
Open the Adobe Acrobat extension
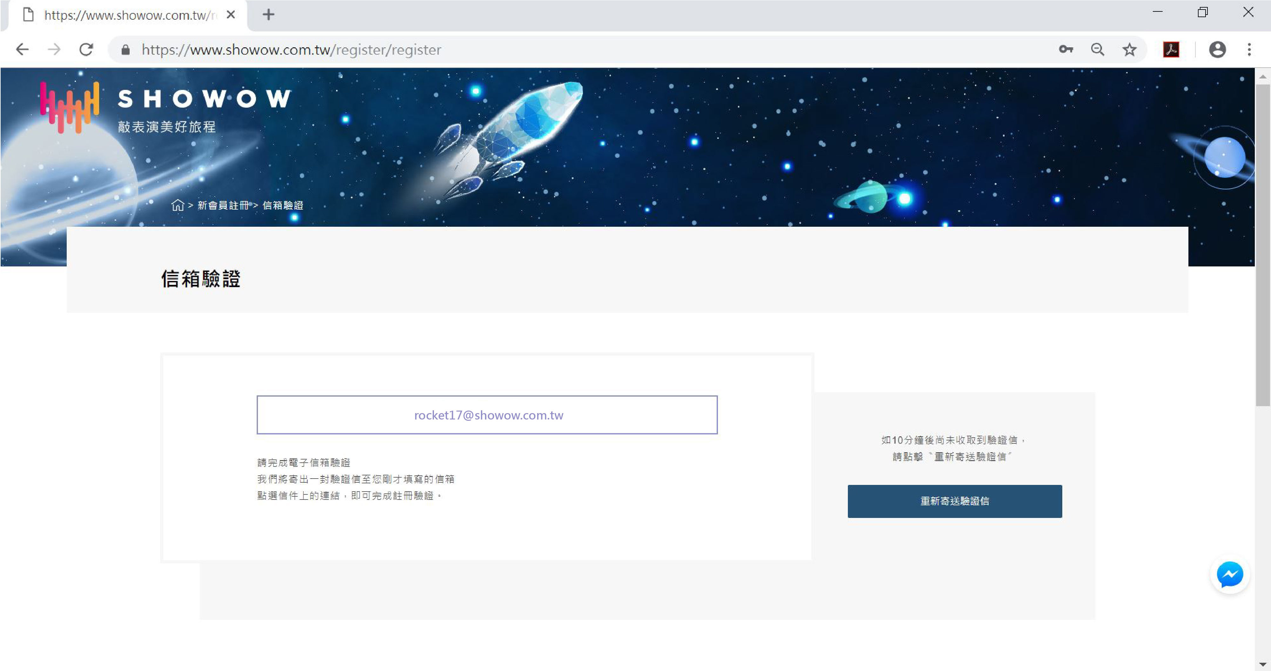click(1171, 49)
